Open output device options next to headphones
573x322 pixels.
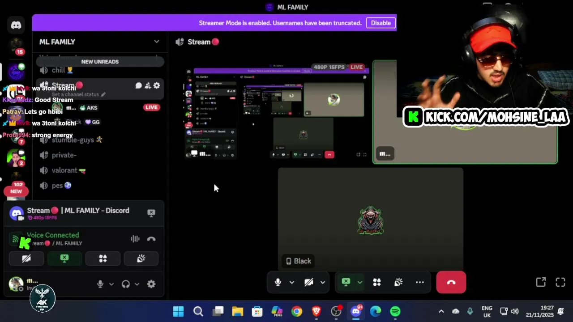[x=137, y=284]
